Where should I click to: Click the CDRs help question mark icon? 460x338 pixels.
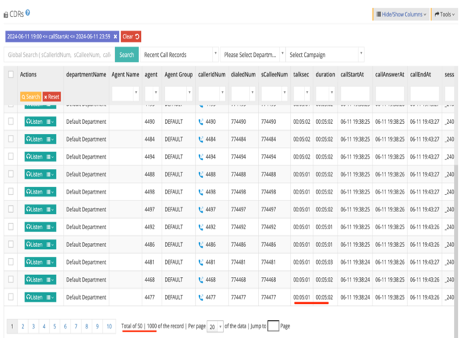(28, 12)
